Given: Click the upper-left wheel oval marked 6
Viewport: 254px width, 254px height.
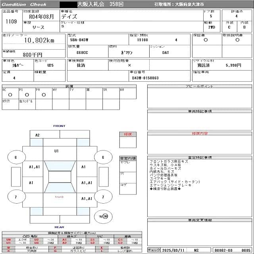Looking at the screenshot, I should tap(16, 157).
